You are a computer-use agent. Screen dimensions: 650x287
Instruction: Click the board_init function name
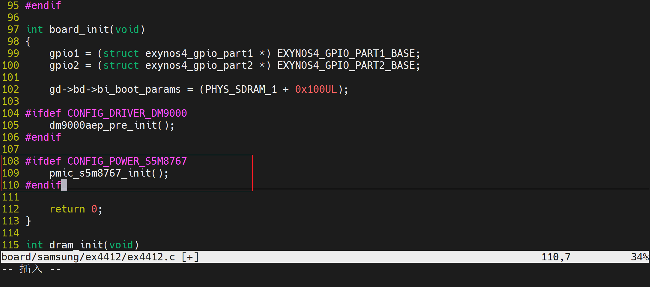[x=79, y=30]
